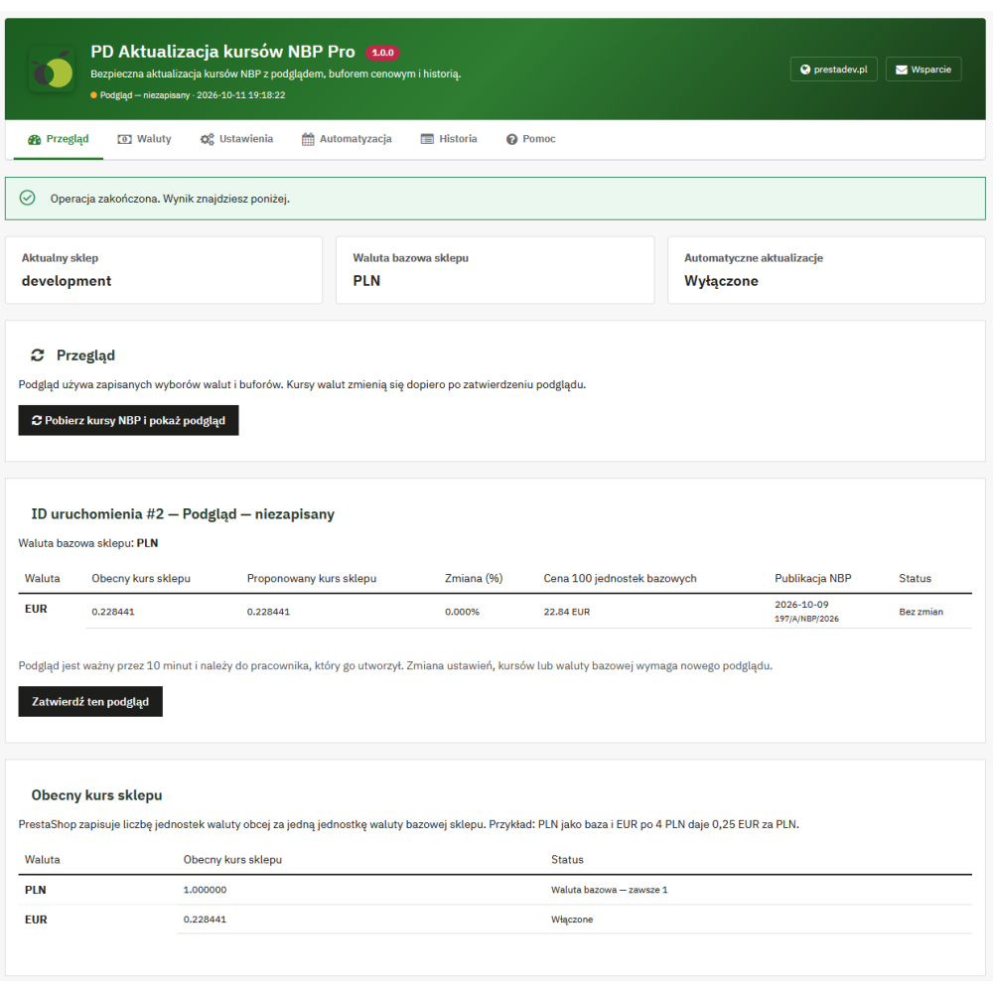Click the table number 197/A/NBP/2026
Screen dimensions: 993x993
point(806,619)
